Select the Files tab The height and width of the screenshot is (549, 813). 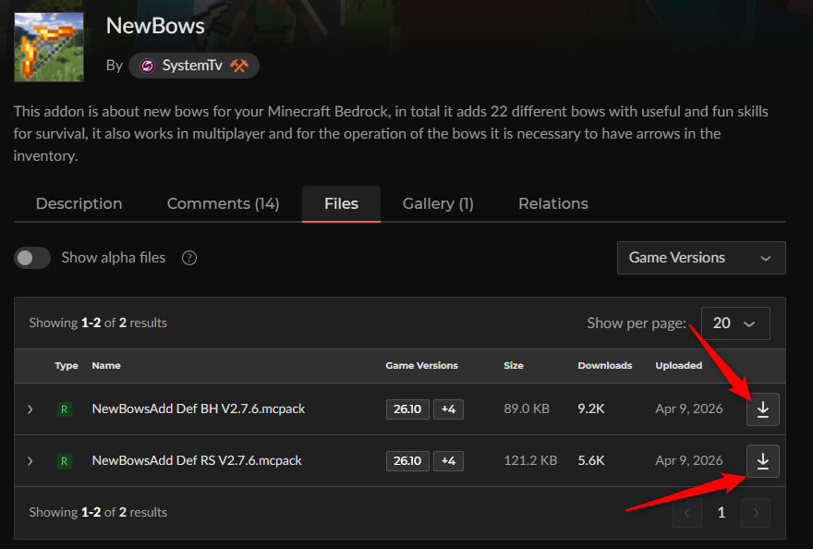pos(341,203)
